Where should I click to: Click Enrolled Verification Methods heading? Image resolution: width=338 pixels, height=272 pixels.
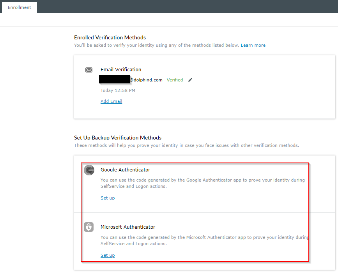tap(110, 37)
